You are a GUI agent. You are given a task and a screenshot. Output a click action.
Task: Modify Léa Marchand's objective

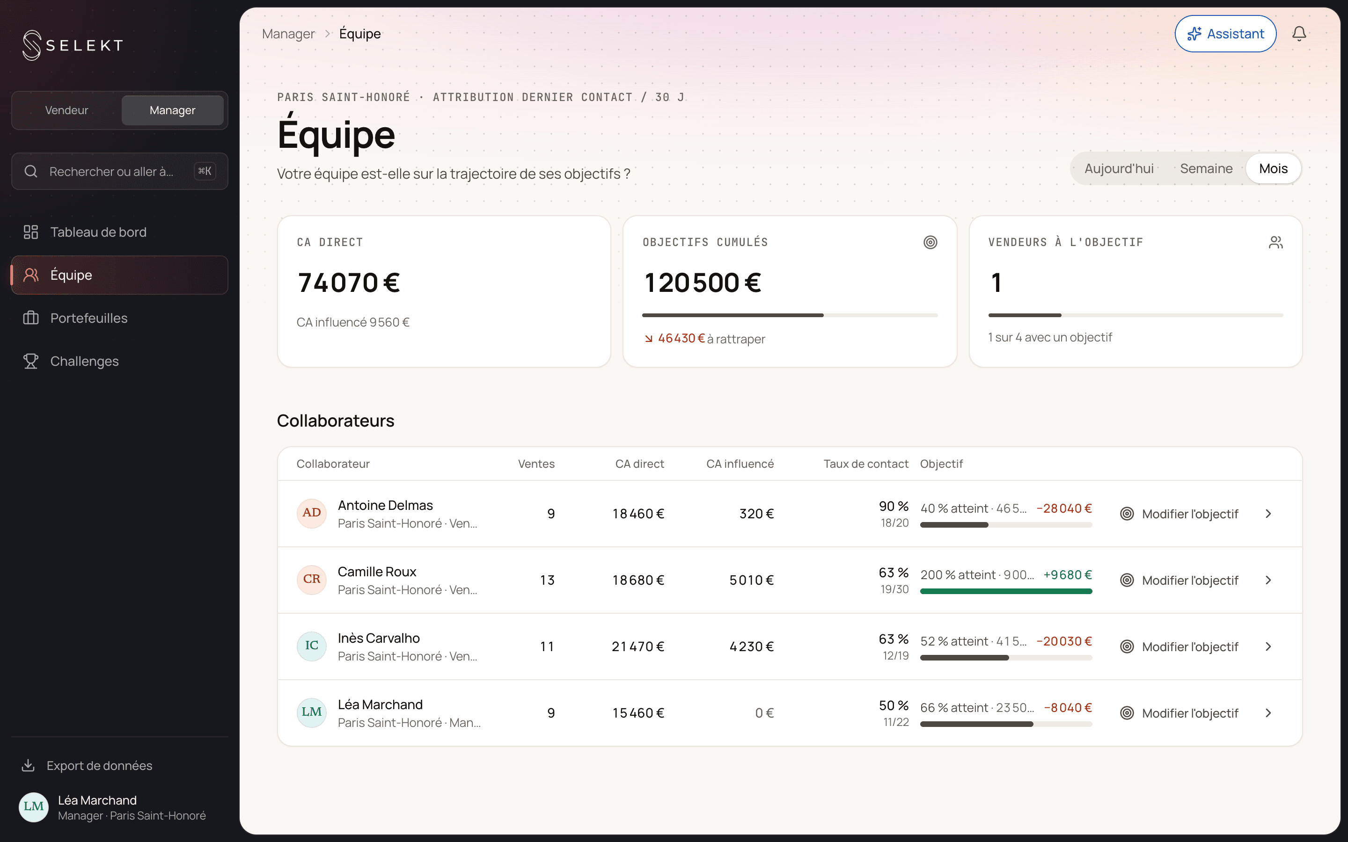1179,713
